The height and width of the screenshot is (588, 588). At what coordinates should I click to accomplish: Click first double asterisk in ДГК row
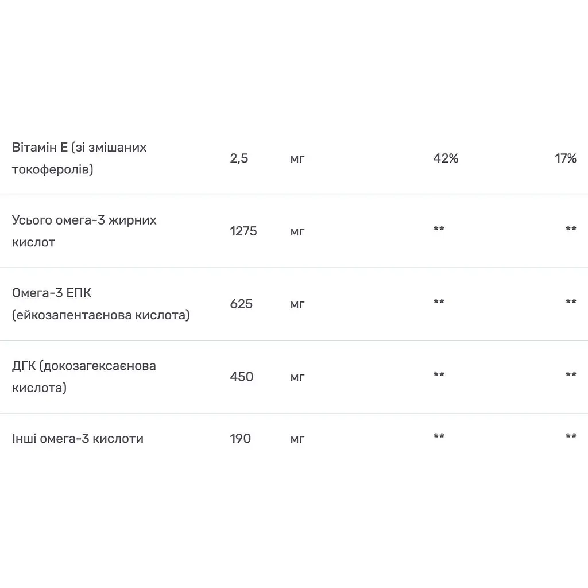tap(439, 374)
